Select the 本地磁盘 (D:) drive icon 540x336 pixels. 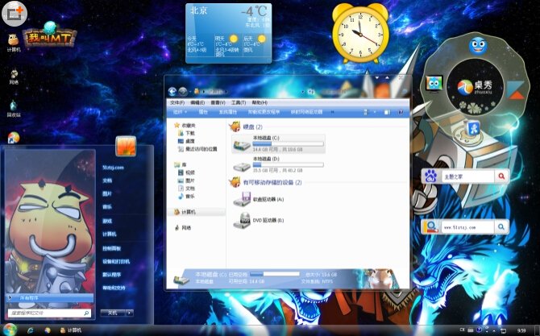point(242,166)
